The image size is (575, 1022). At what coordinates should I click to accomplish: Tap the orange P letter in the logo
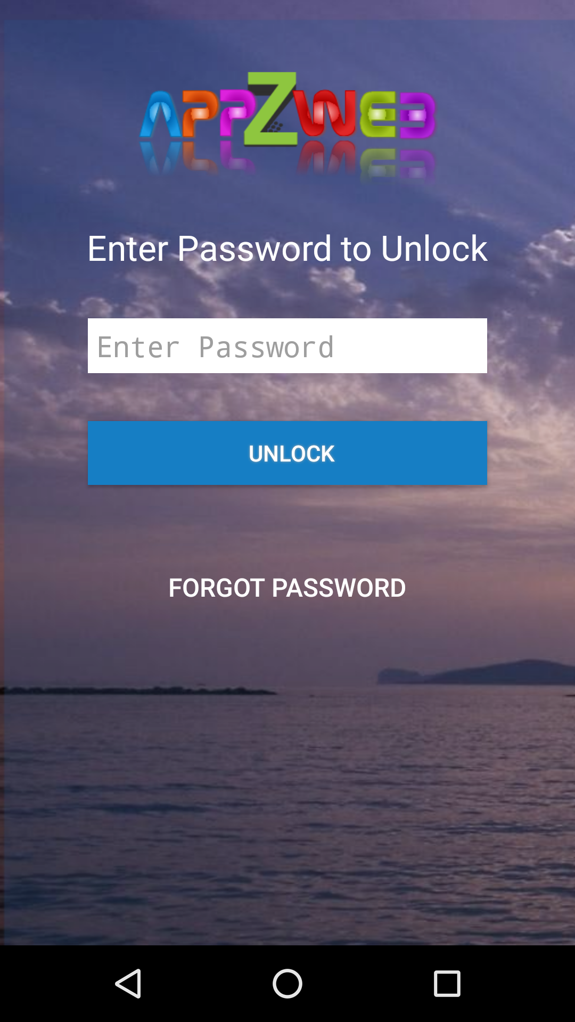click(200, 115)
